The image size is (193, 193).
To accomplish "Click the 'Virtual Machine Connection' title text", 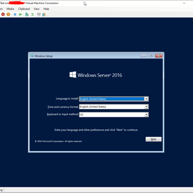I will tap(42, 3).
